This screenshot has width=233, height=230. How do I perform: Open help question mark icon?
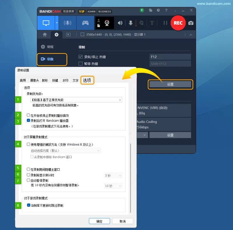[166, 10]
